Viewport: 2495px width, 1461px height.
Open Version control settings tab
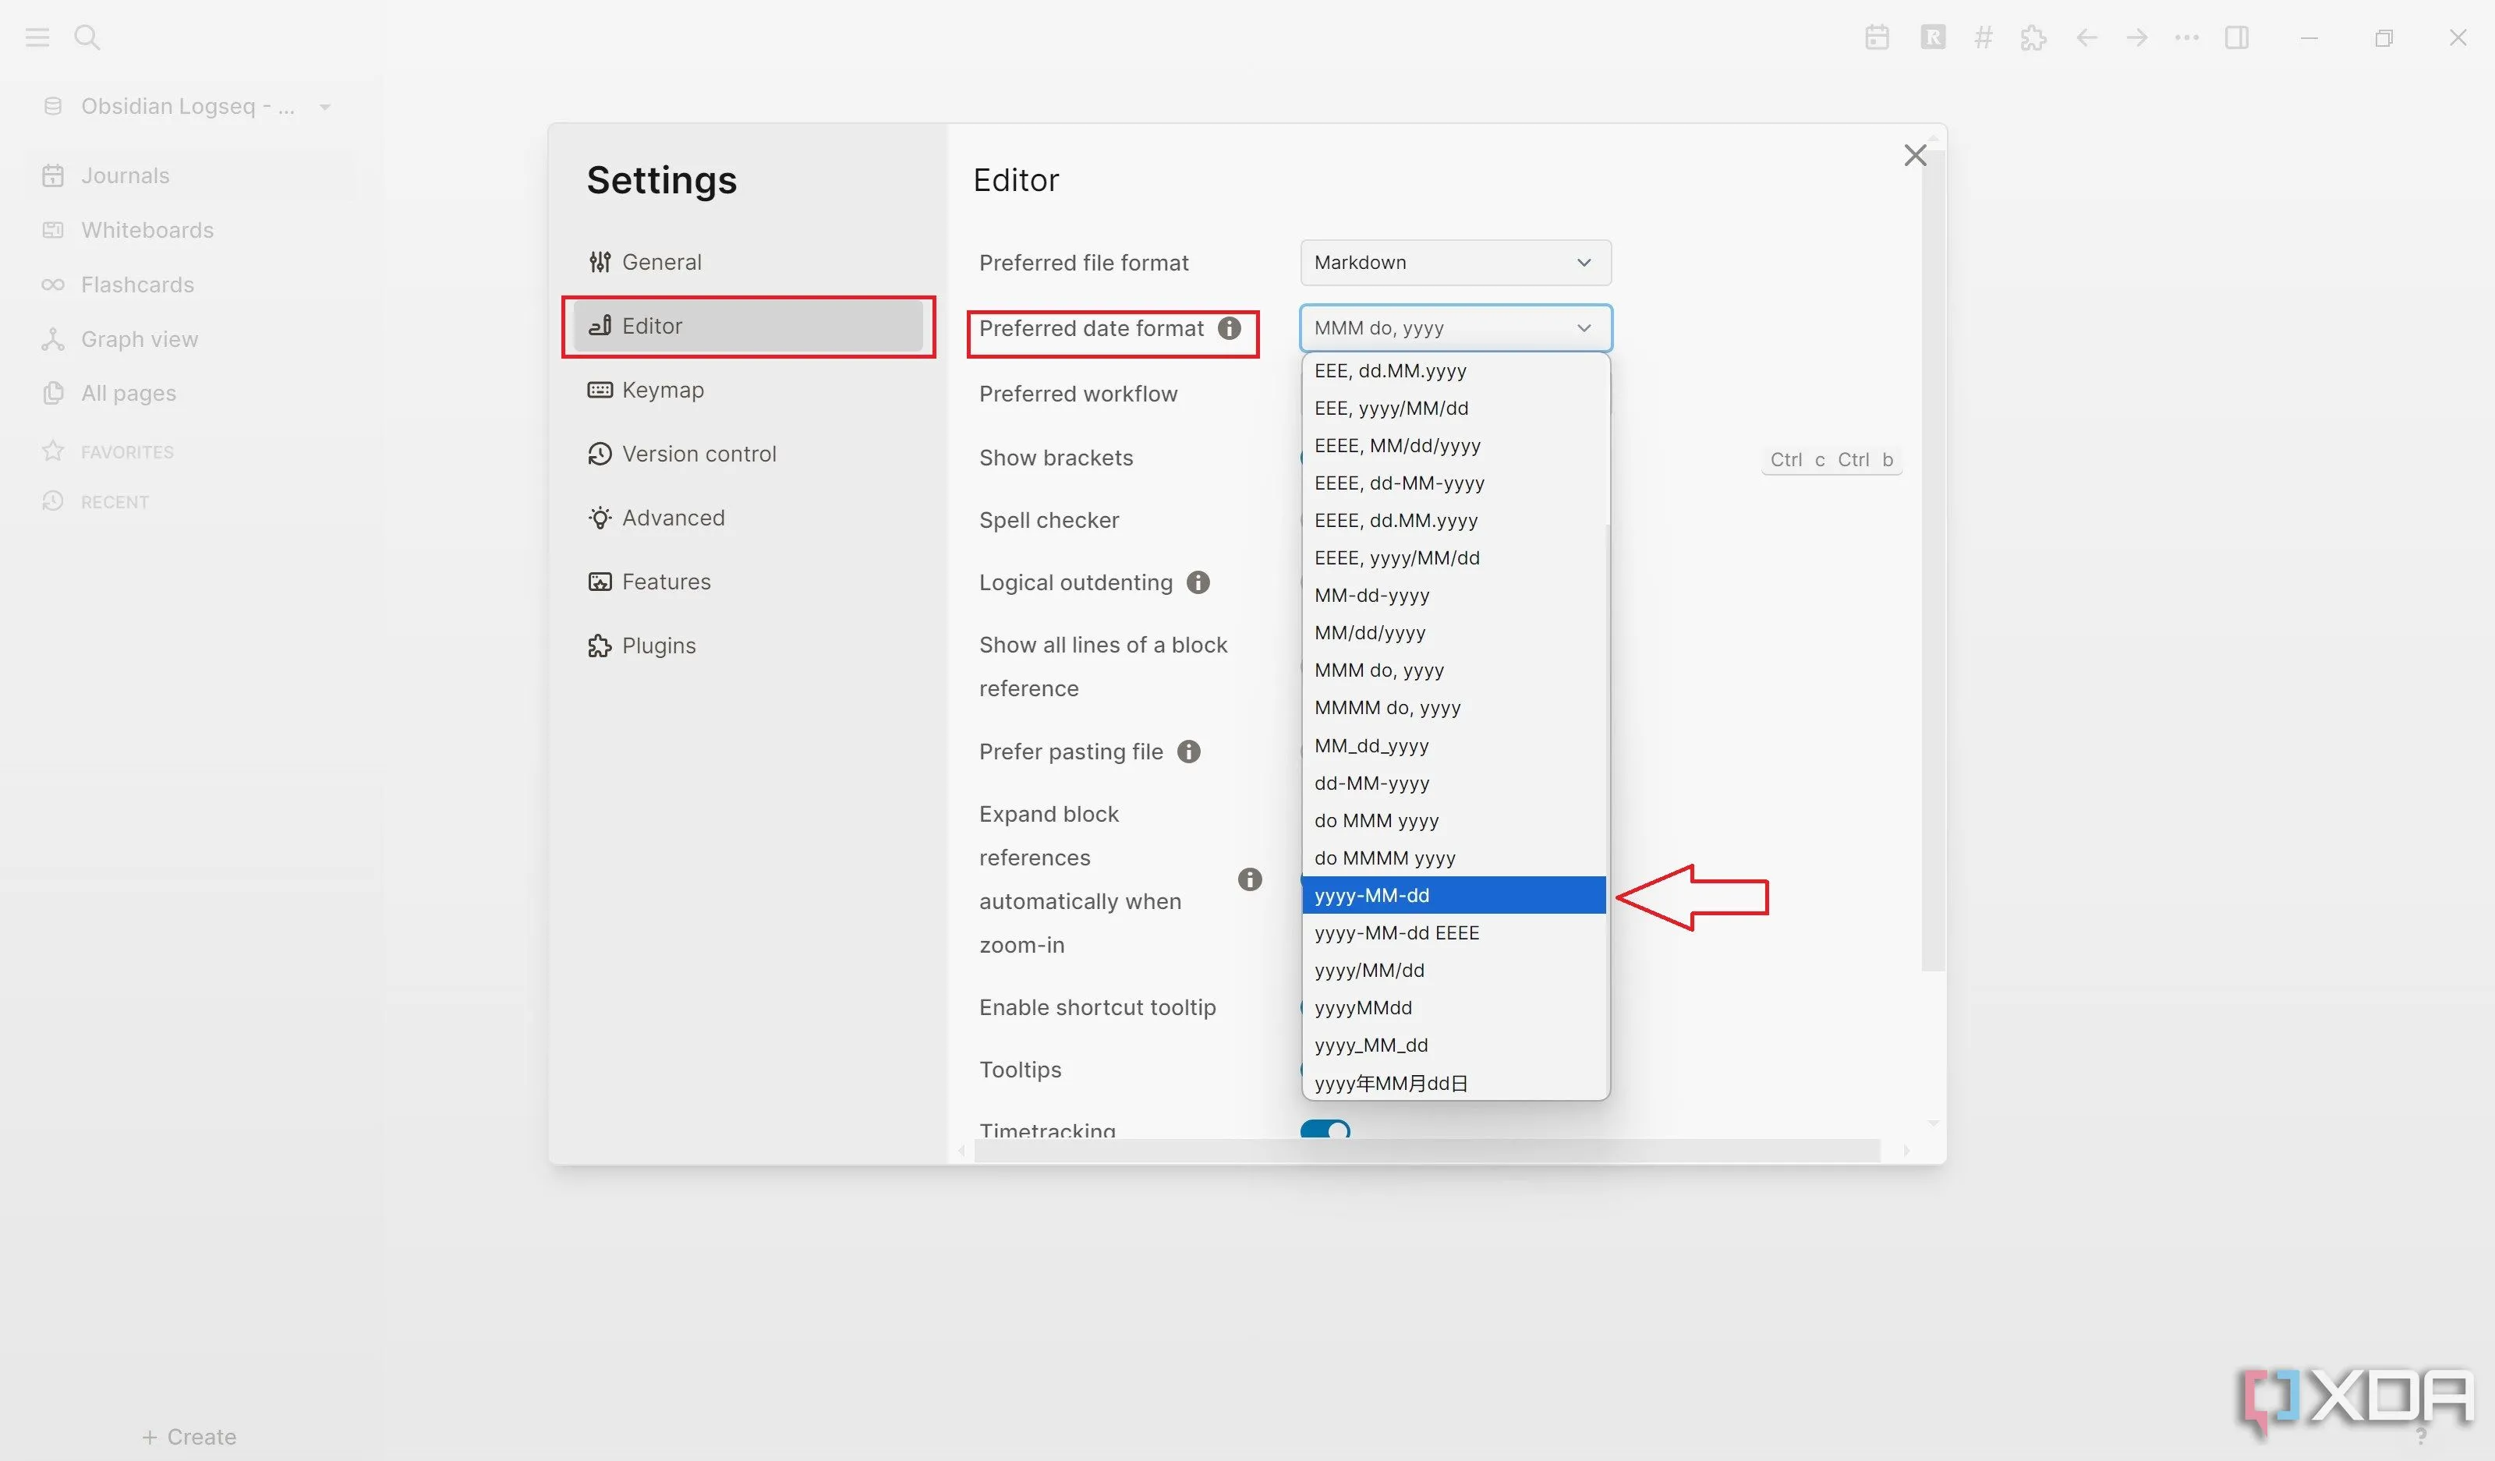click(748, 453)
